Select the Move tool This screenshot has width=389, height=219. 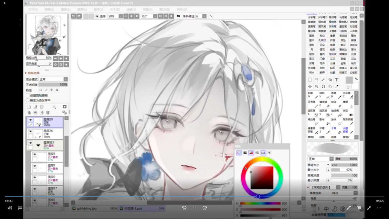pos(310,86)
